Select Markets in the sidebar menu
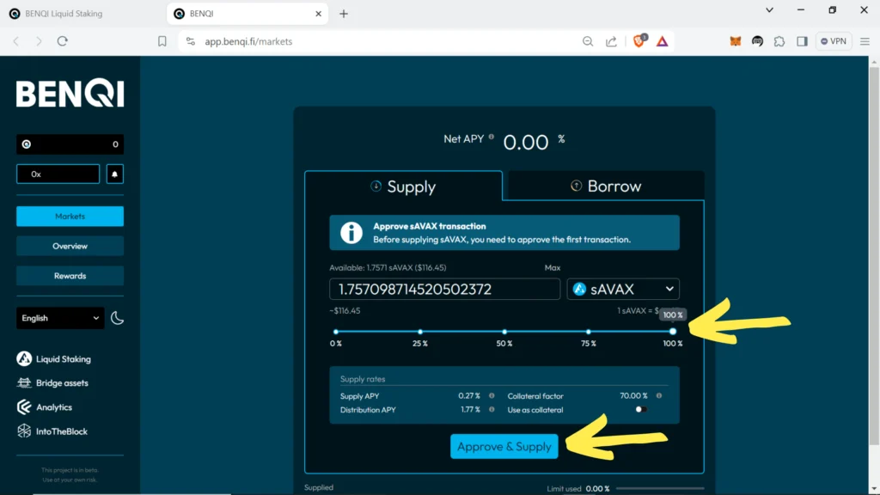The height and width of the screenshot is (495, 880). click(x=70, y=217)
